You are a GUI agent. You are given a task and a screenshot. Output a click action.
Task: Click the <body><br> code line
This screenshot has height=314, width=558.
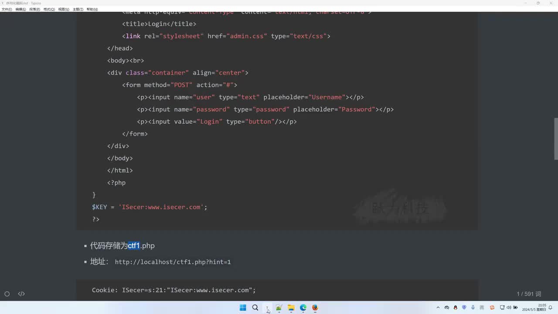(x=126, y=61)
